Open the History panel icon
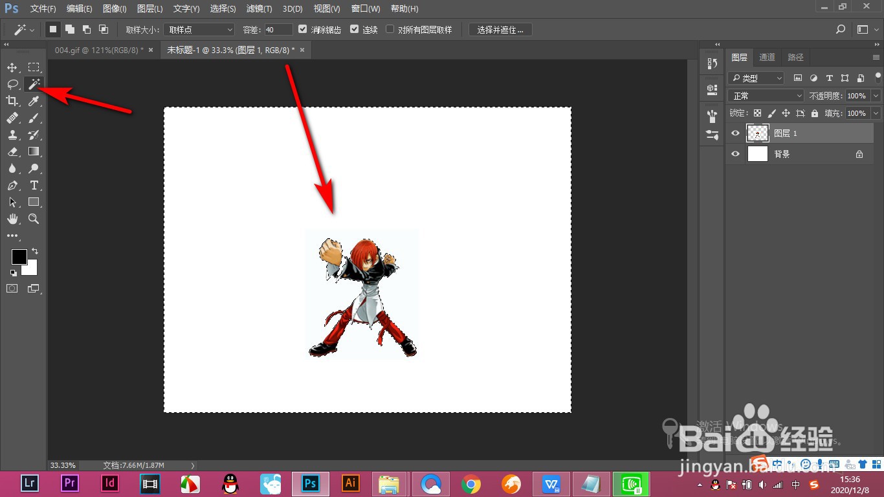 click(712, 63)
